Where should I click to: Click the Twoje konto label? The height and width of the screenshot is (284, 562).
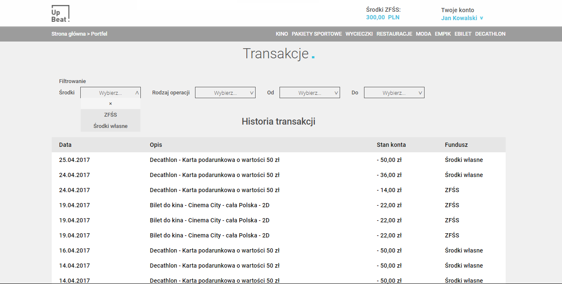pos(457,10)
